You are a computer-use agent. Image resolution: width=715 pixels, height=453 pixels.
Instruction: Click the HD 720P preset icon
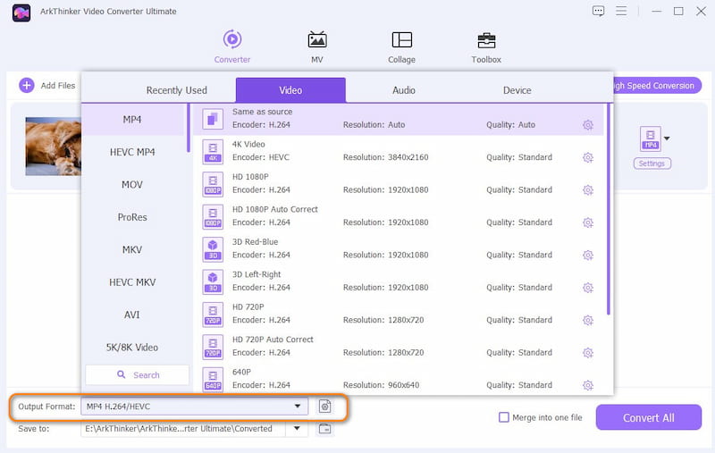click(213, 315)
